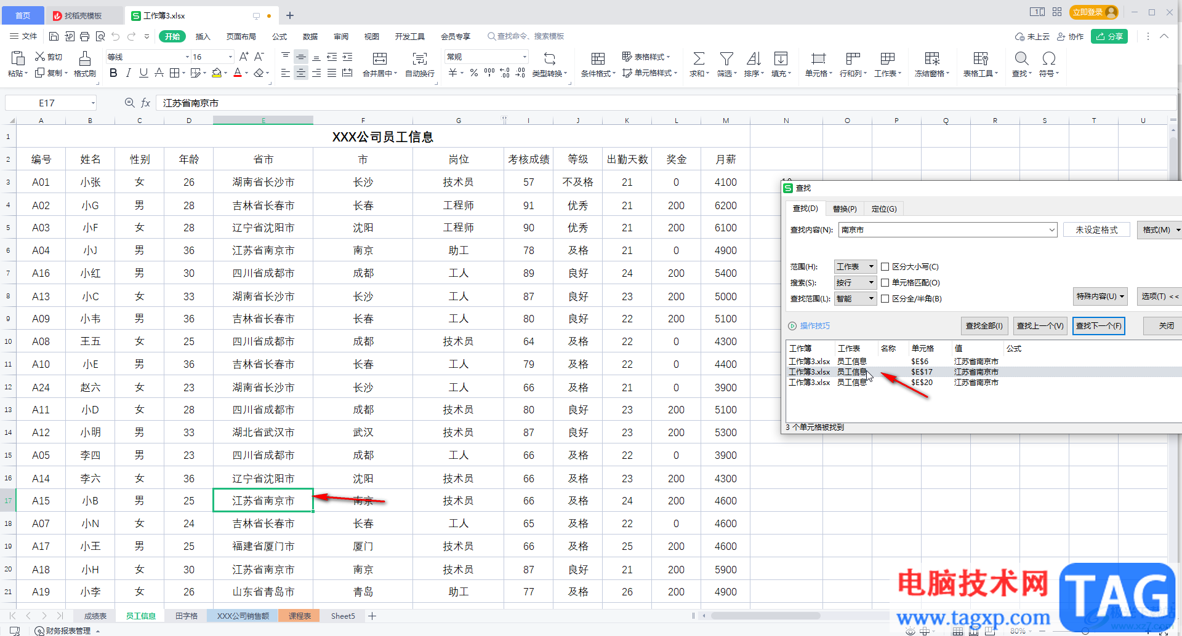Screen dimensions: 1182x636
Task: Open the 格式(M) dropdown in Find dialog
Action: [x=1160, y=229]
